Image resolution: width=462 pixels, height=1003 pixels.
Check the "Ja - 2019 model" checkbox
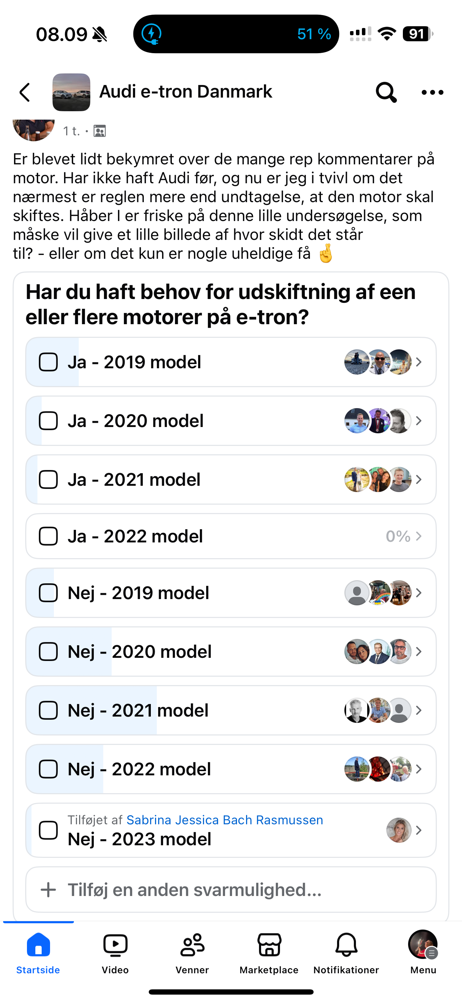point(48,362)
